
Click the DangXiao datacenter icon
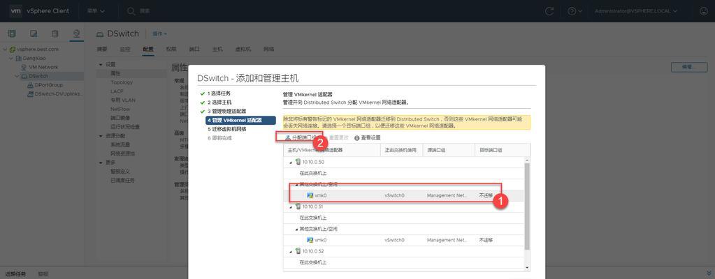(x=19, y=59)
